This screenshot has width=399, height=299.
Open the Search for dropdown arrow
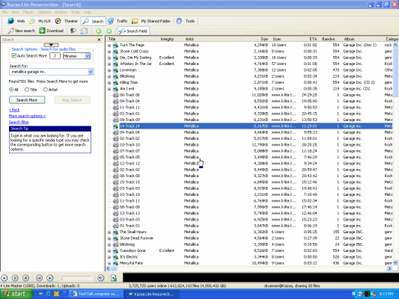[x=91, y=72]
